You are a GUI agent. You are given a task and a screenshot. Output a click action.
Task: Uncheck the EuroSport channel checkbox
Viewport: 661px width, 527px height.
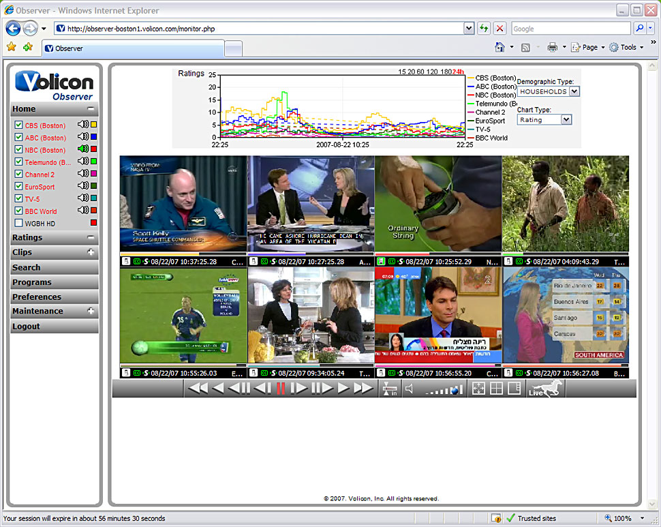point(18,186)
